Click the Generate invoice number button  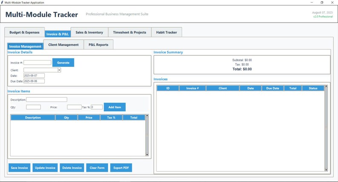click(x=63, y=63)
